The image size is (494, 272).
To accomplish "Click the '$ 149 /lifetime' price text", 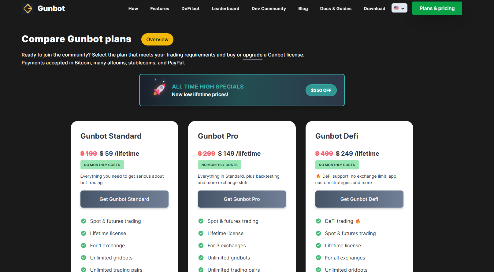I will [x=239, y=154].
